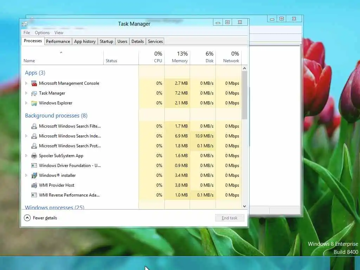Click the End task button
Image resolution: width=360 pixels, height=270 pixels.
coord(230,218)
